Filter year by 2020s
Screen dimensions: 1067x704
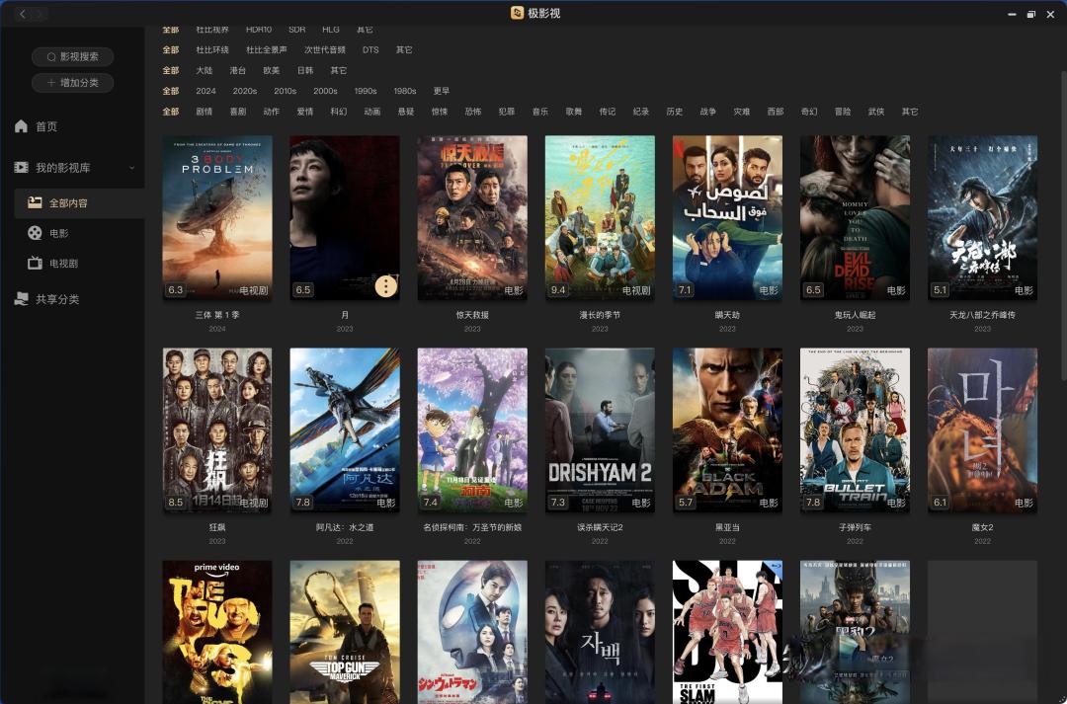pyautogui.click(x=245, y=91)
